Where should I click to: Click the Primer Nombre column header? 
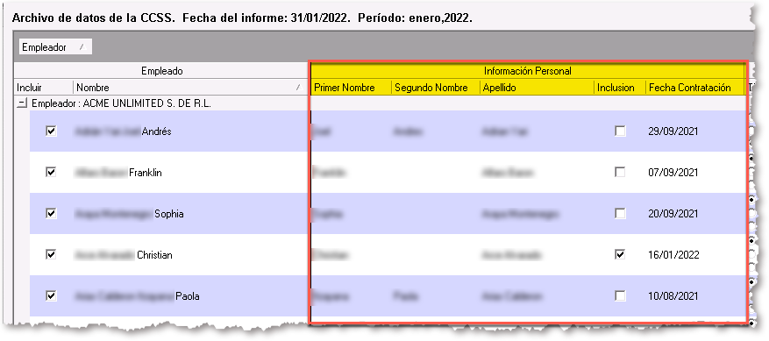tap(351, 88)
